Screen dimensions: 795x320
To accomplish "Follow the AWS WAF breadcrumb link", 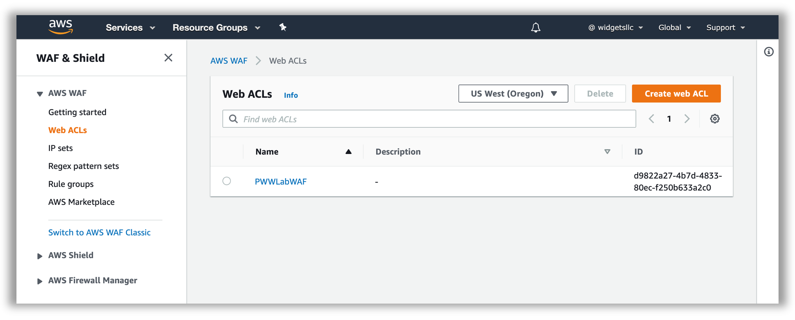I will click(x=229, y=61).
